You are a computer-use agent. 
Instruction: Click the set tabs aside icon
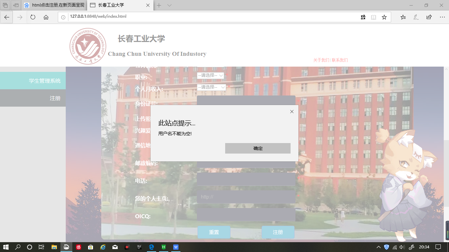click(x=16, y=5)
